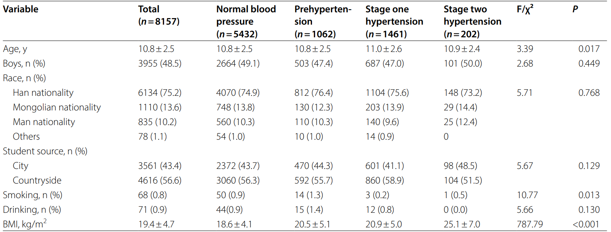The width and height of the screenshot is (611, 232).
Task: Click the Stage two hypertension header
Action: 472,22
